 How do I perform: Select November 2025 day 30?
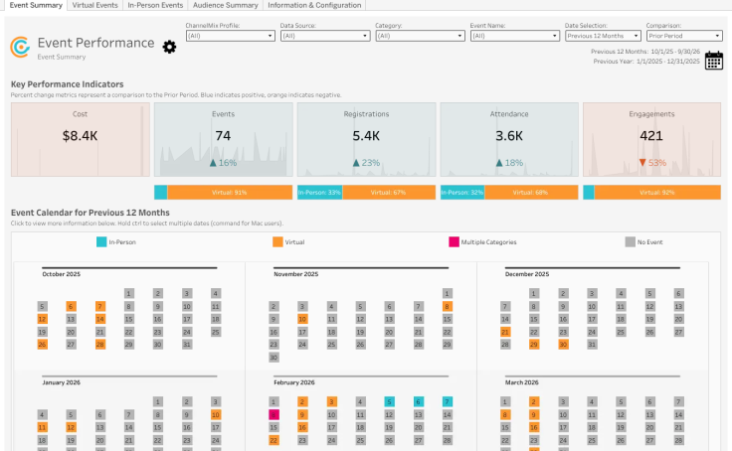pos(274,358)
